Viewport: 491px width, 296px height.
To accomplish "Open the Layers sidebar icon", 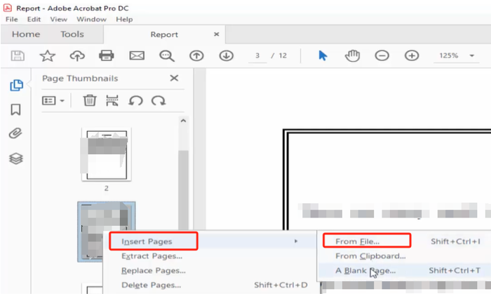I will (x=16, y=159).
